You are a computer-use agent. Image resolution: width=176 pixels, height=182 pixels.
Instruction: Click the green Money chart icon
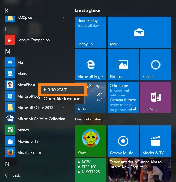(x=10, y=130)
